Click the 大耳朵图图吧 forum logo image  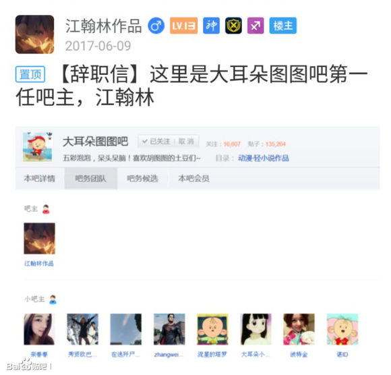[x=37, y=147]
